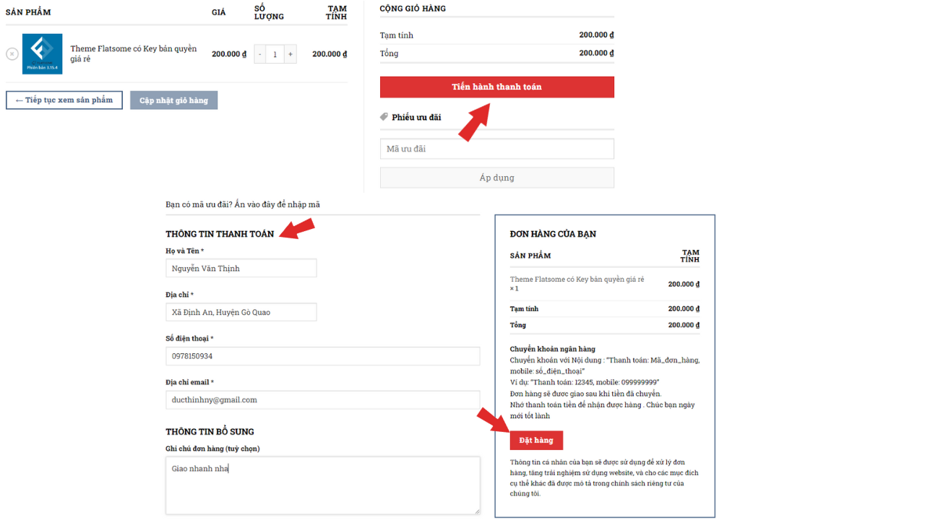The image size is (925, 520).
Task: Select the Địa chỉ address field
Action: (241, 312)
